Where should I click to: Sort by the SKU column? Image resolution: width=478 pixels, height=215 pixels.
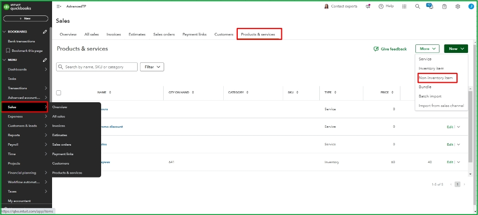297,92
